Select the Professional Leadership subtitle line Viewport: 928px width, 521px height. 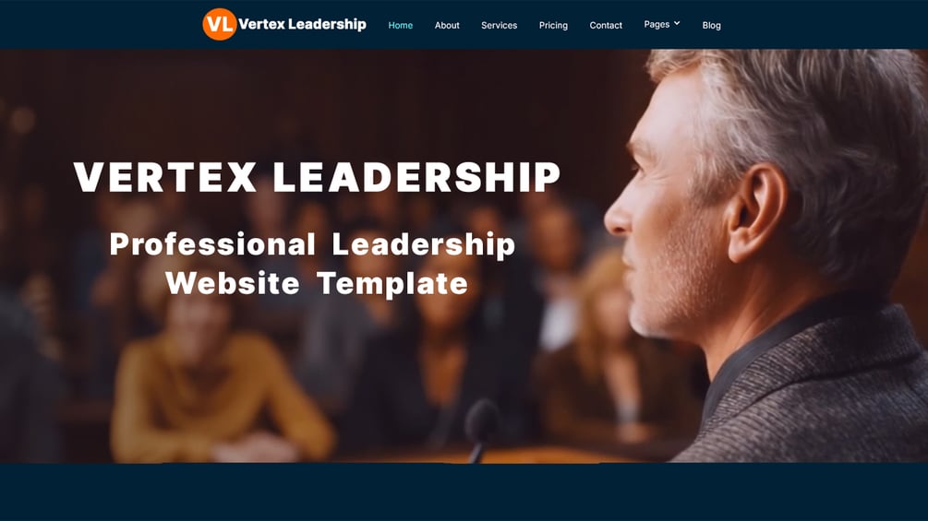click(x=312, y=244)
